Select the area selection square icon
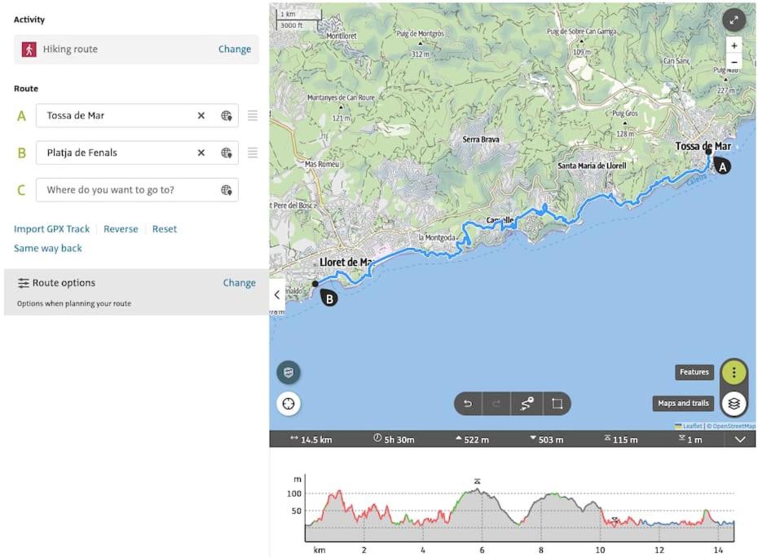Viewport: 758px width, 557px height. tap(557, 403)
